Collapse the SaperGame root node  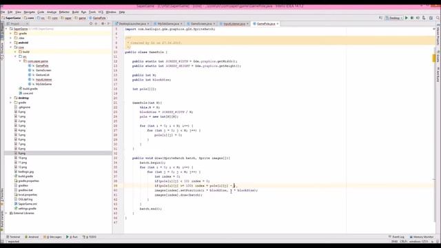click(x=6, y=29)
